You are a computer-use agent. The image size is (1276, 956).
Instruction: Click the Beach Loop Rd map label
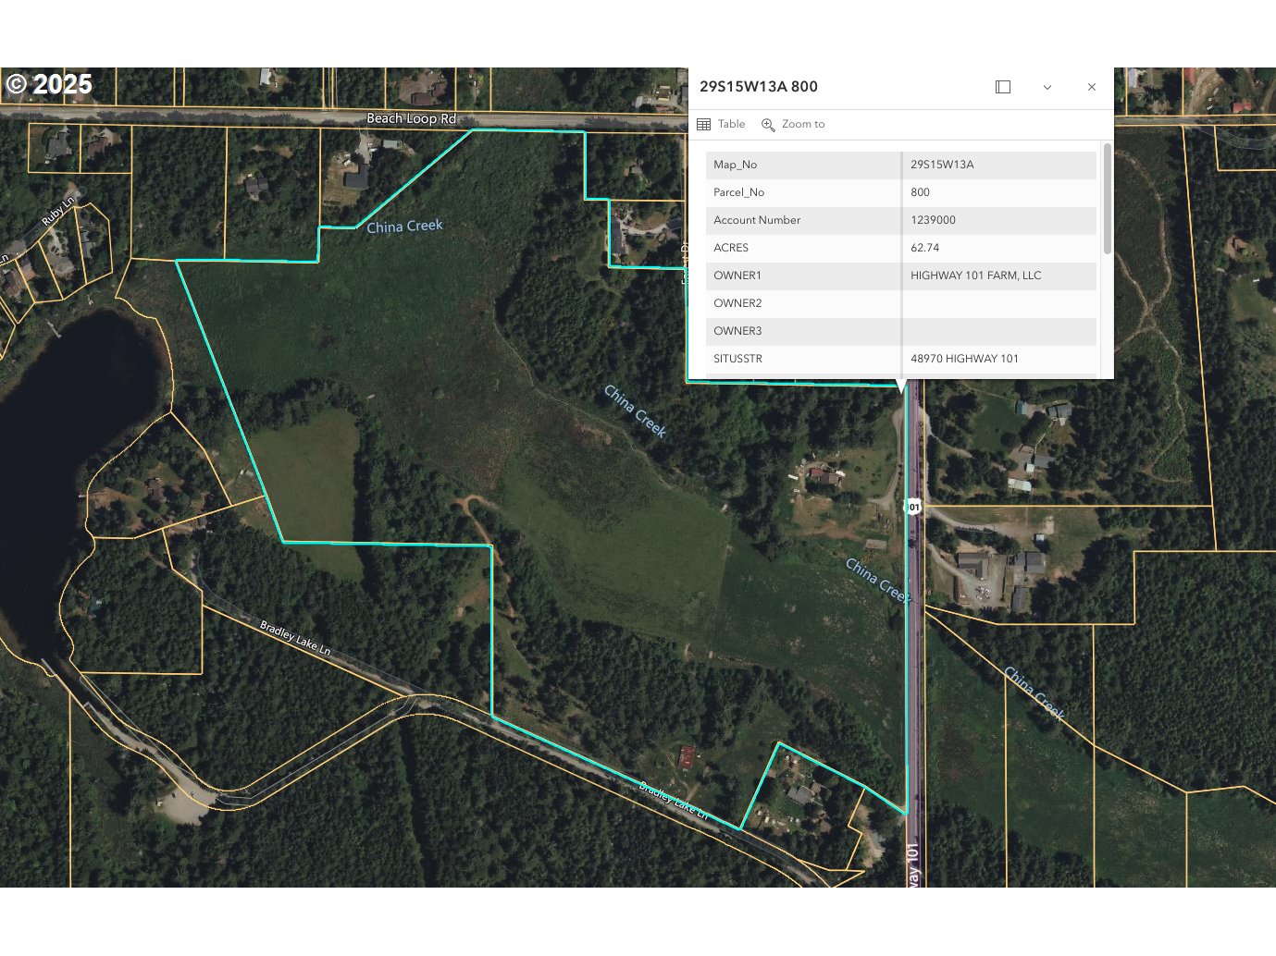[x=411, y=118]
